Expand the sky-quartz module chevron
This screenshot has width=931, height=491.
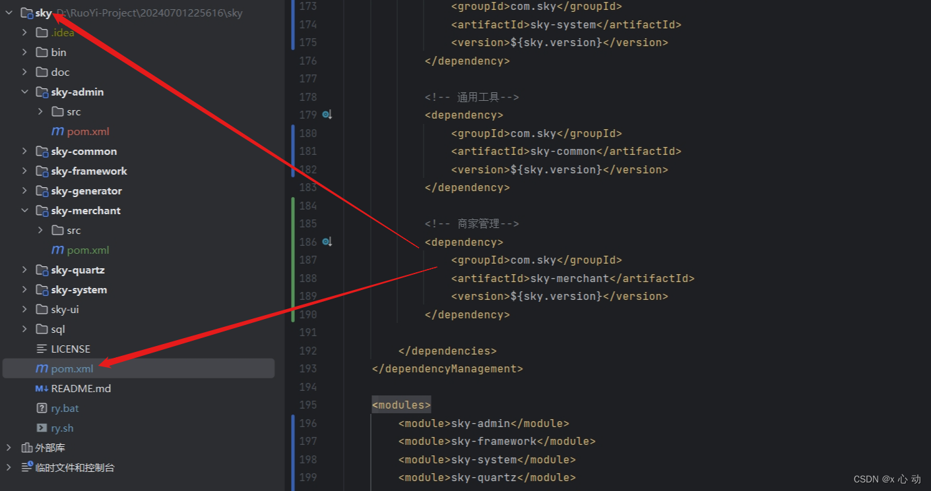click(24, 270)
